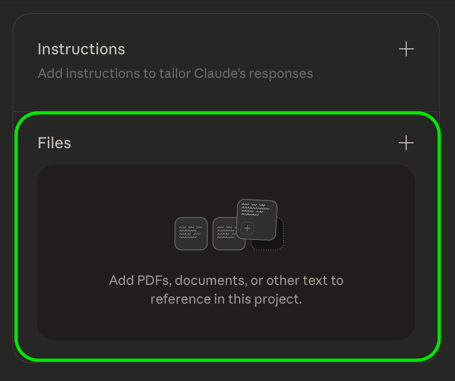The image size is (455, 381).
Task: Click empty space between Files title and plus
Action: coord(230,143)
